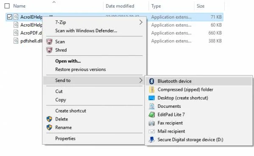
Task: Click the McAfee shield icon beside Shred
Action: point(49,50)
